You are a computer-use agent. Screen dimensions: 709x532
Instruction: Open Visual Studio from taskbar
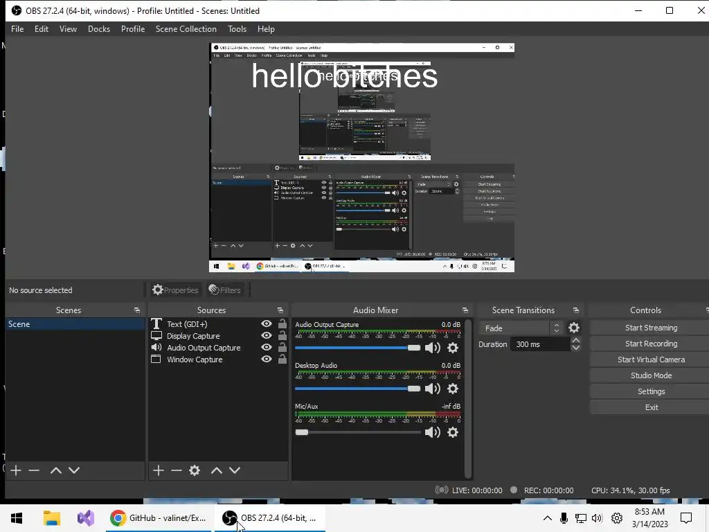coord(85,518)
